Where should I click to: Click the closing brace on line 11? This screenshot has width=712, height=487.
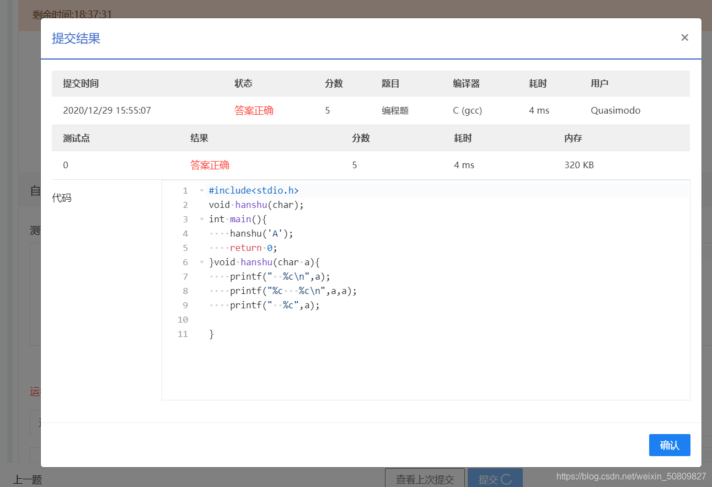click(x=212, y=334)
